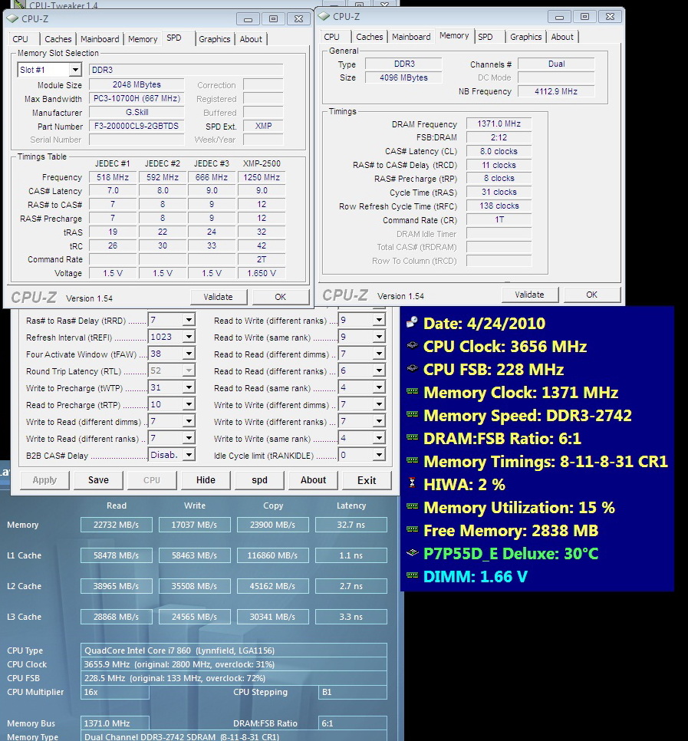Switch to the CPU tab in the SPD window

[20, 39]
